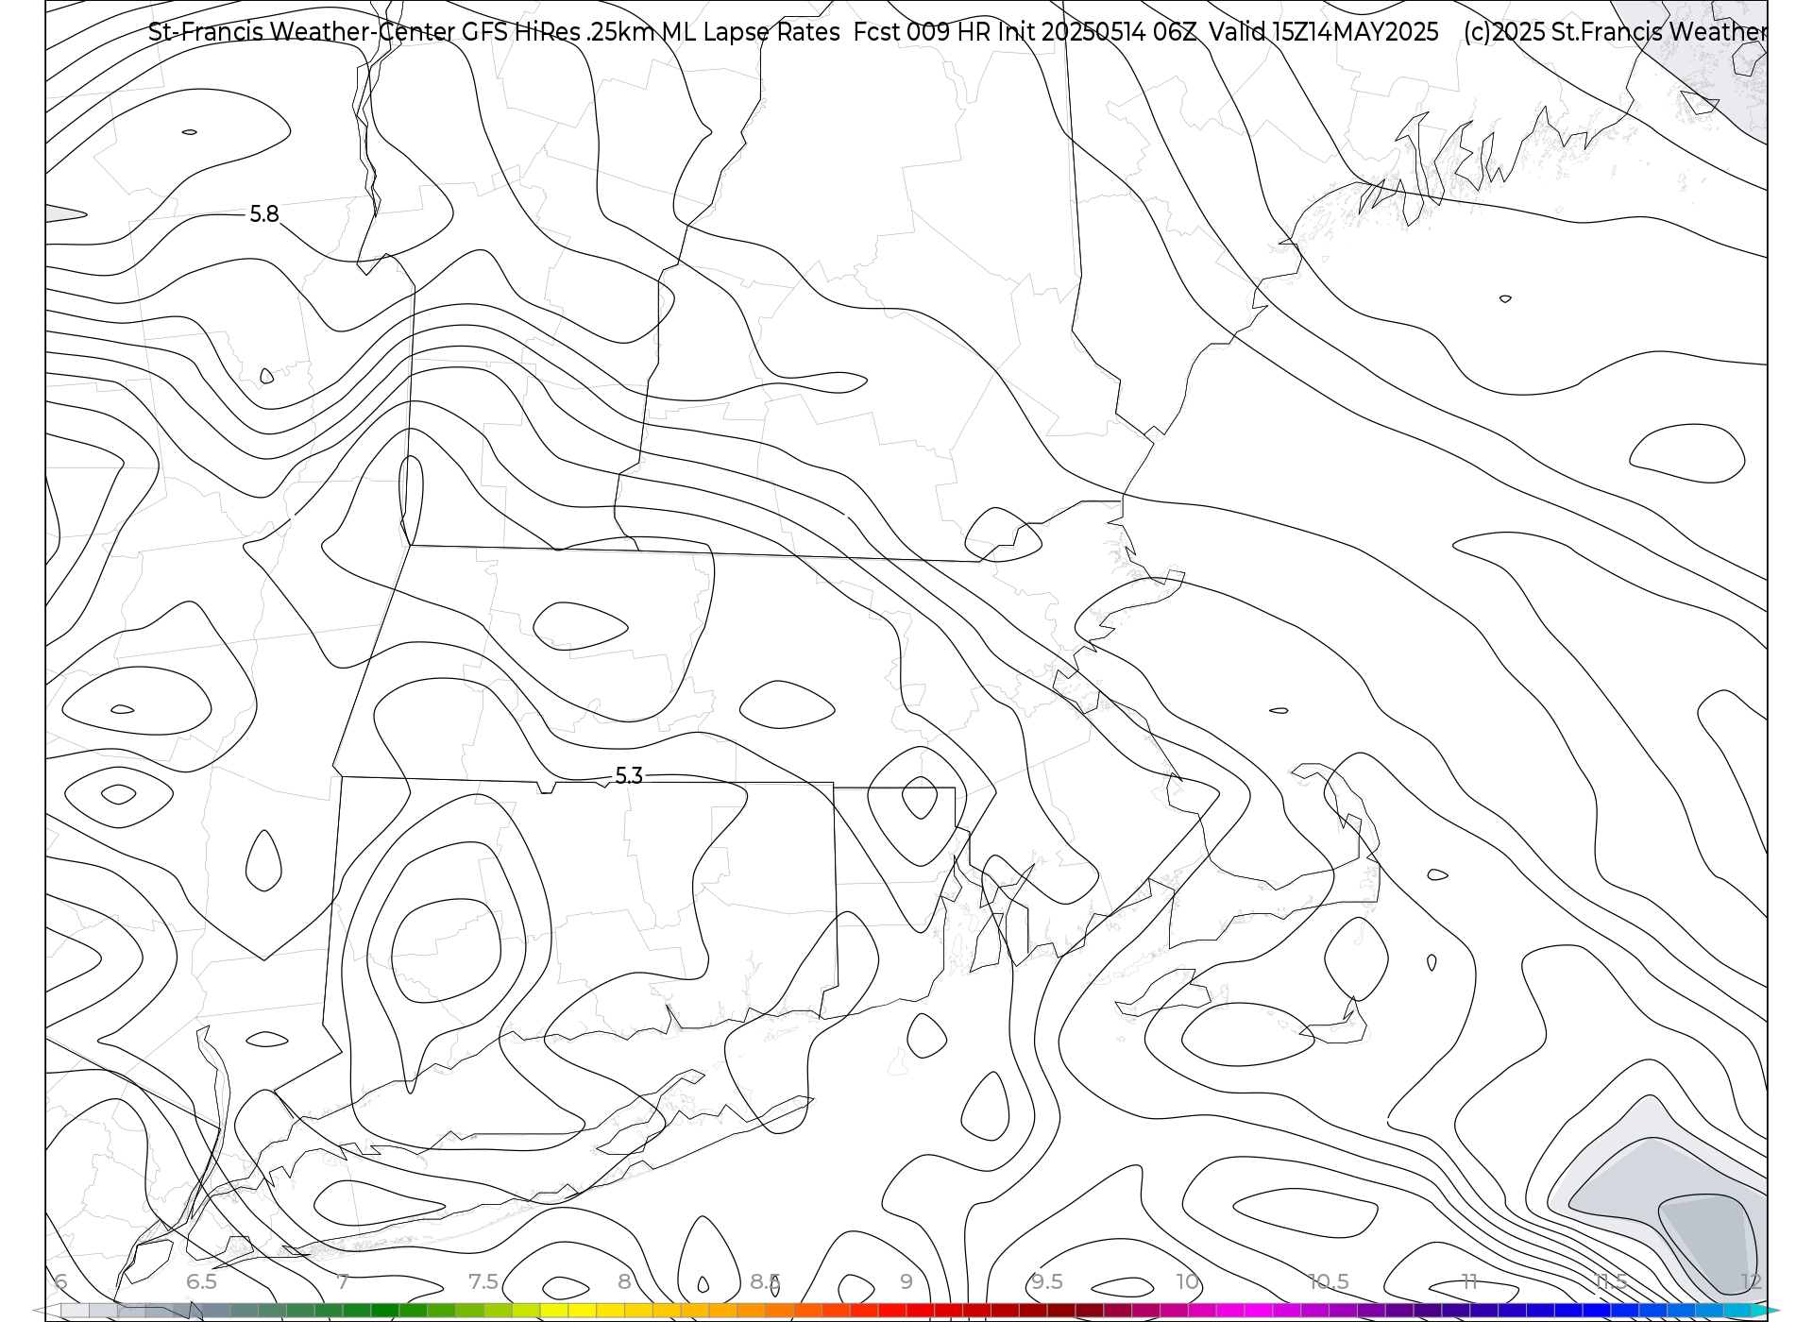Click the 11 tick label on color bar
The width and height of the screenshot is (1813, 1322).
click(x=1469, y=1281)
